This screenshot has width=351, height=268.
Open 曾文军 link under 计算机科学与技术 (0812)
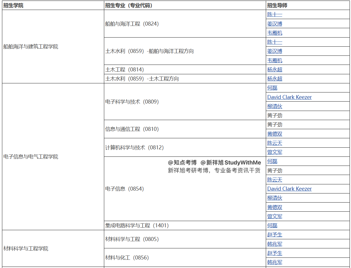[x=275, y=152]
